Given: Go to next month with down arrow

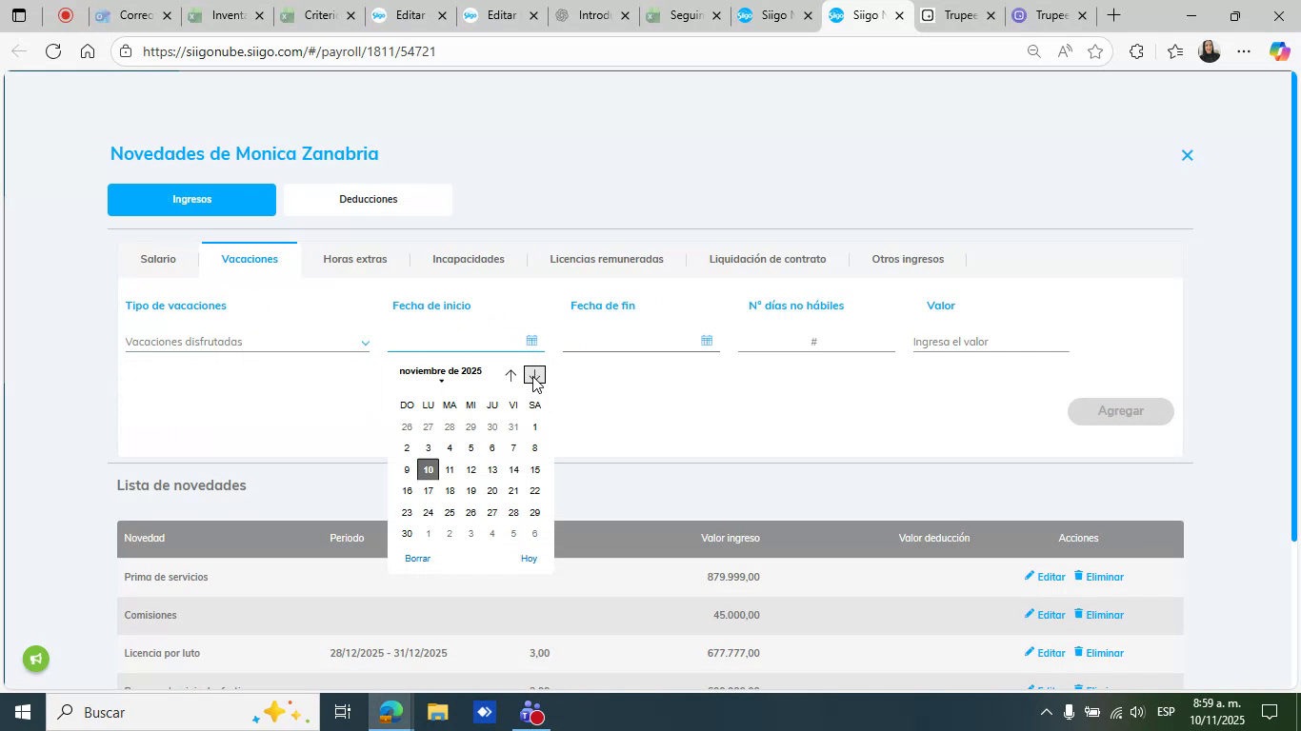Looking at the screenshot, I should pos(534,375).
